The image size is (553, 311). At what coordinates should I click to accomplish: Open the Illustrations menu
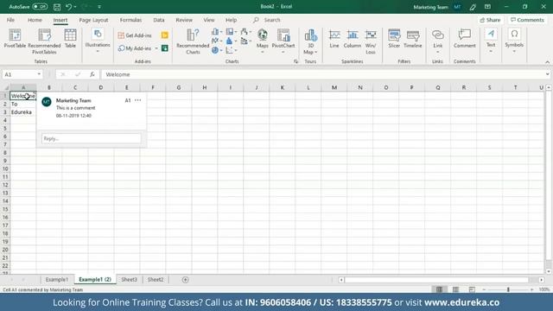[x=98, y=41]
